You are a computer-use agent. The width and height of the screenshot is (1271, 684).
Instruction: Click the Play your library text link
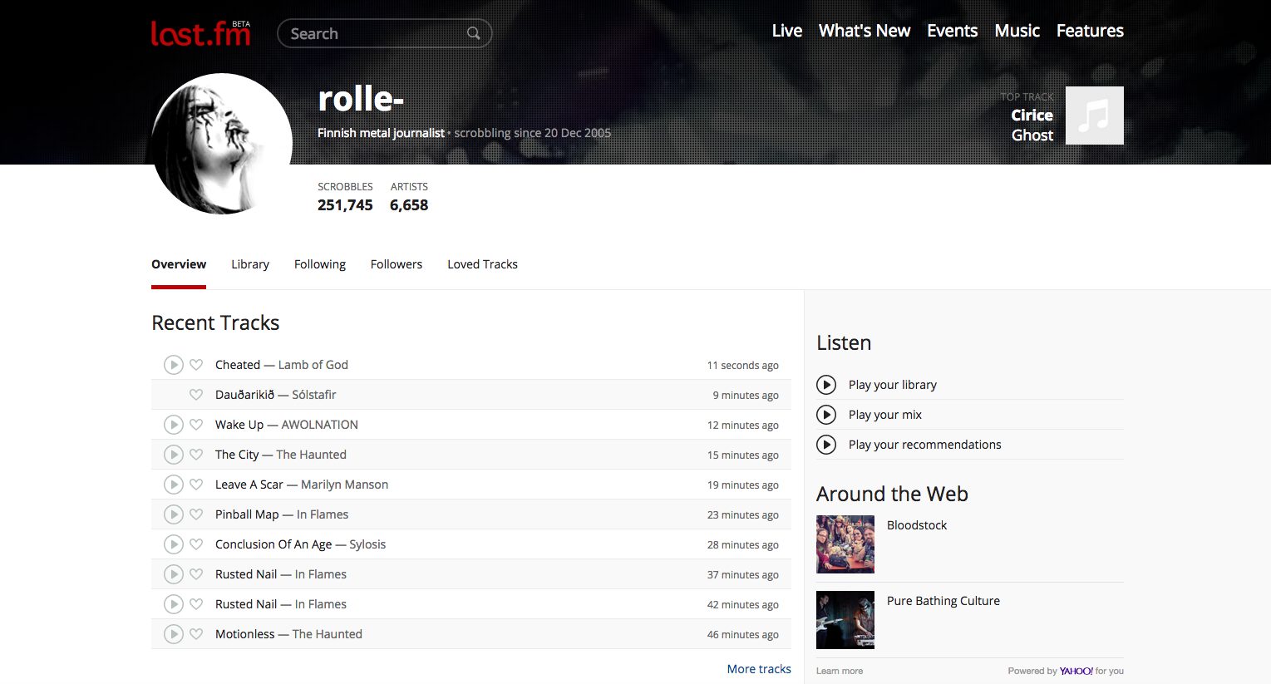tap(893, 385)
